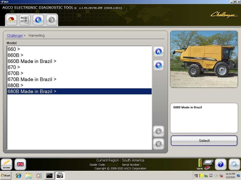Change language via UK flag button
241x180 pixels.
pyautogui.click(x=20, y=164)
